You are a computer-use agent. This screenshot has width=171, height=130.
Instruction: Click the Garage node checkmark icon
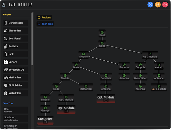click(x=45, y=108)
